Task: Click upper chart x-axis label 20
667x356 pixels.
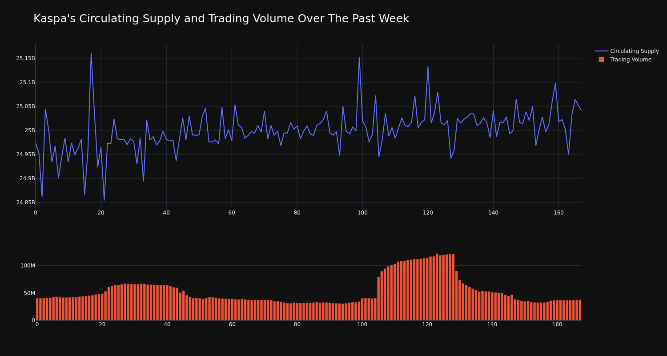Action: coord(101,213)
